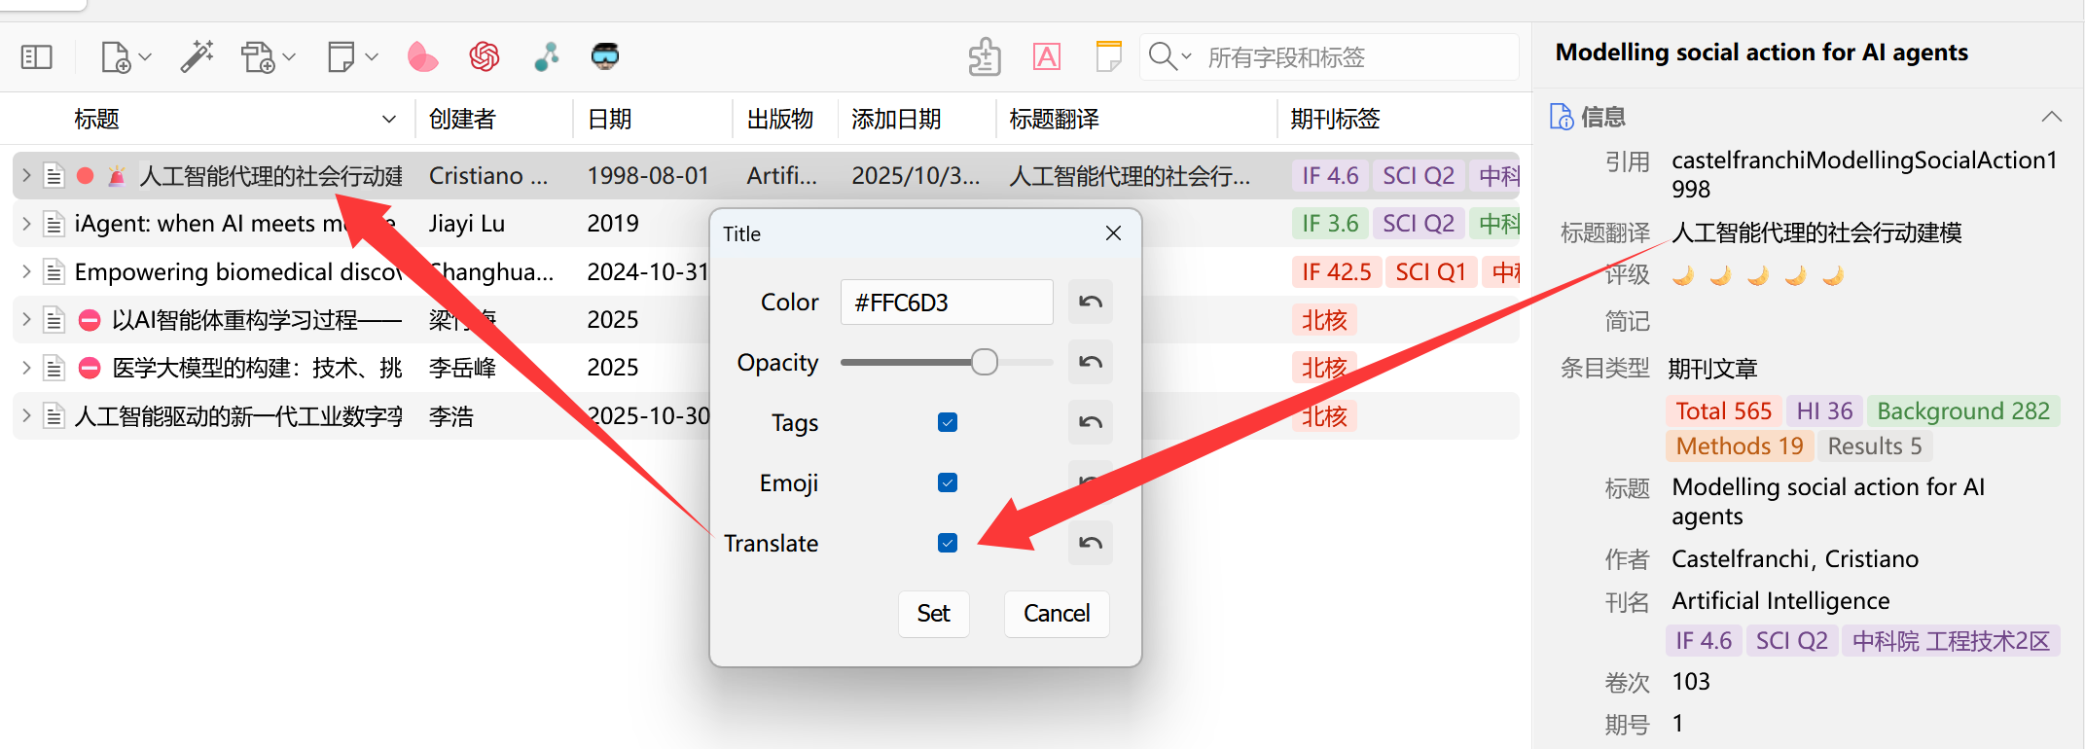Image resolution: width=2085 pixels, height=749 pixels.
Task: Toggle the Translate checkbox
Action: [x=947, y=543]
